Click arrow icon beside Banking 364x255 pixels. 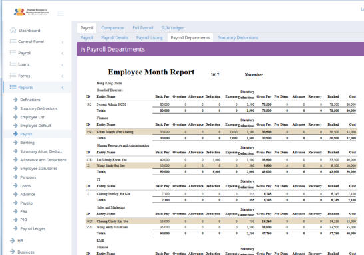click(x=15, y=142)
